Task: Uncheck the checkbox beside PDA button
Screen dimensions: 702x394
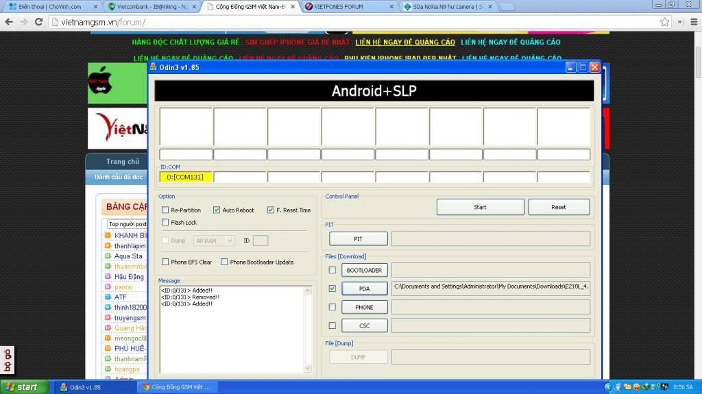Action: [x=332, y=288]
